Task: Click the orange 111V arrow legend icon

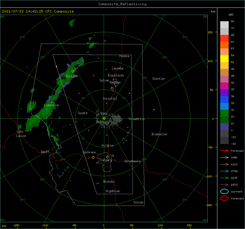Action: point(224,164)
